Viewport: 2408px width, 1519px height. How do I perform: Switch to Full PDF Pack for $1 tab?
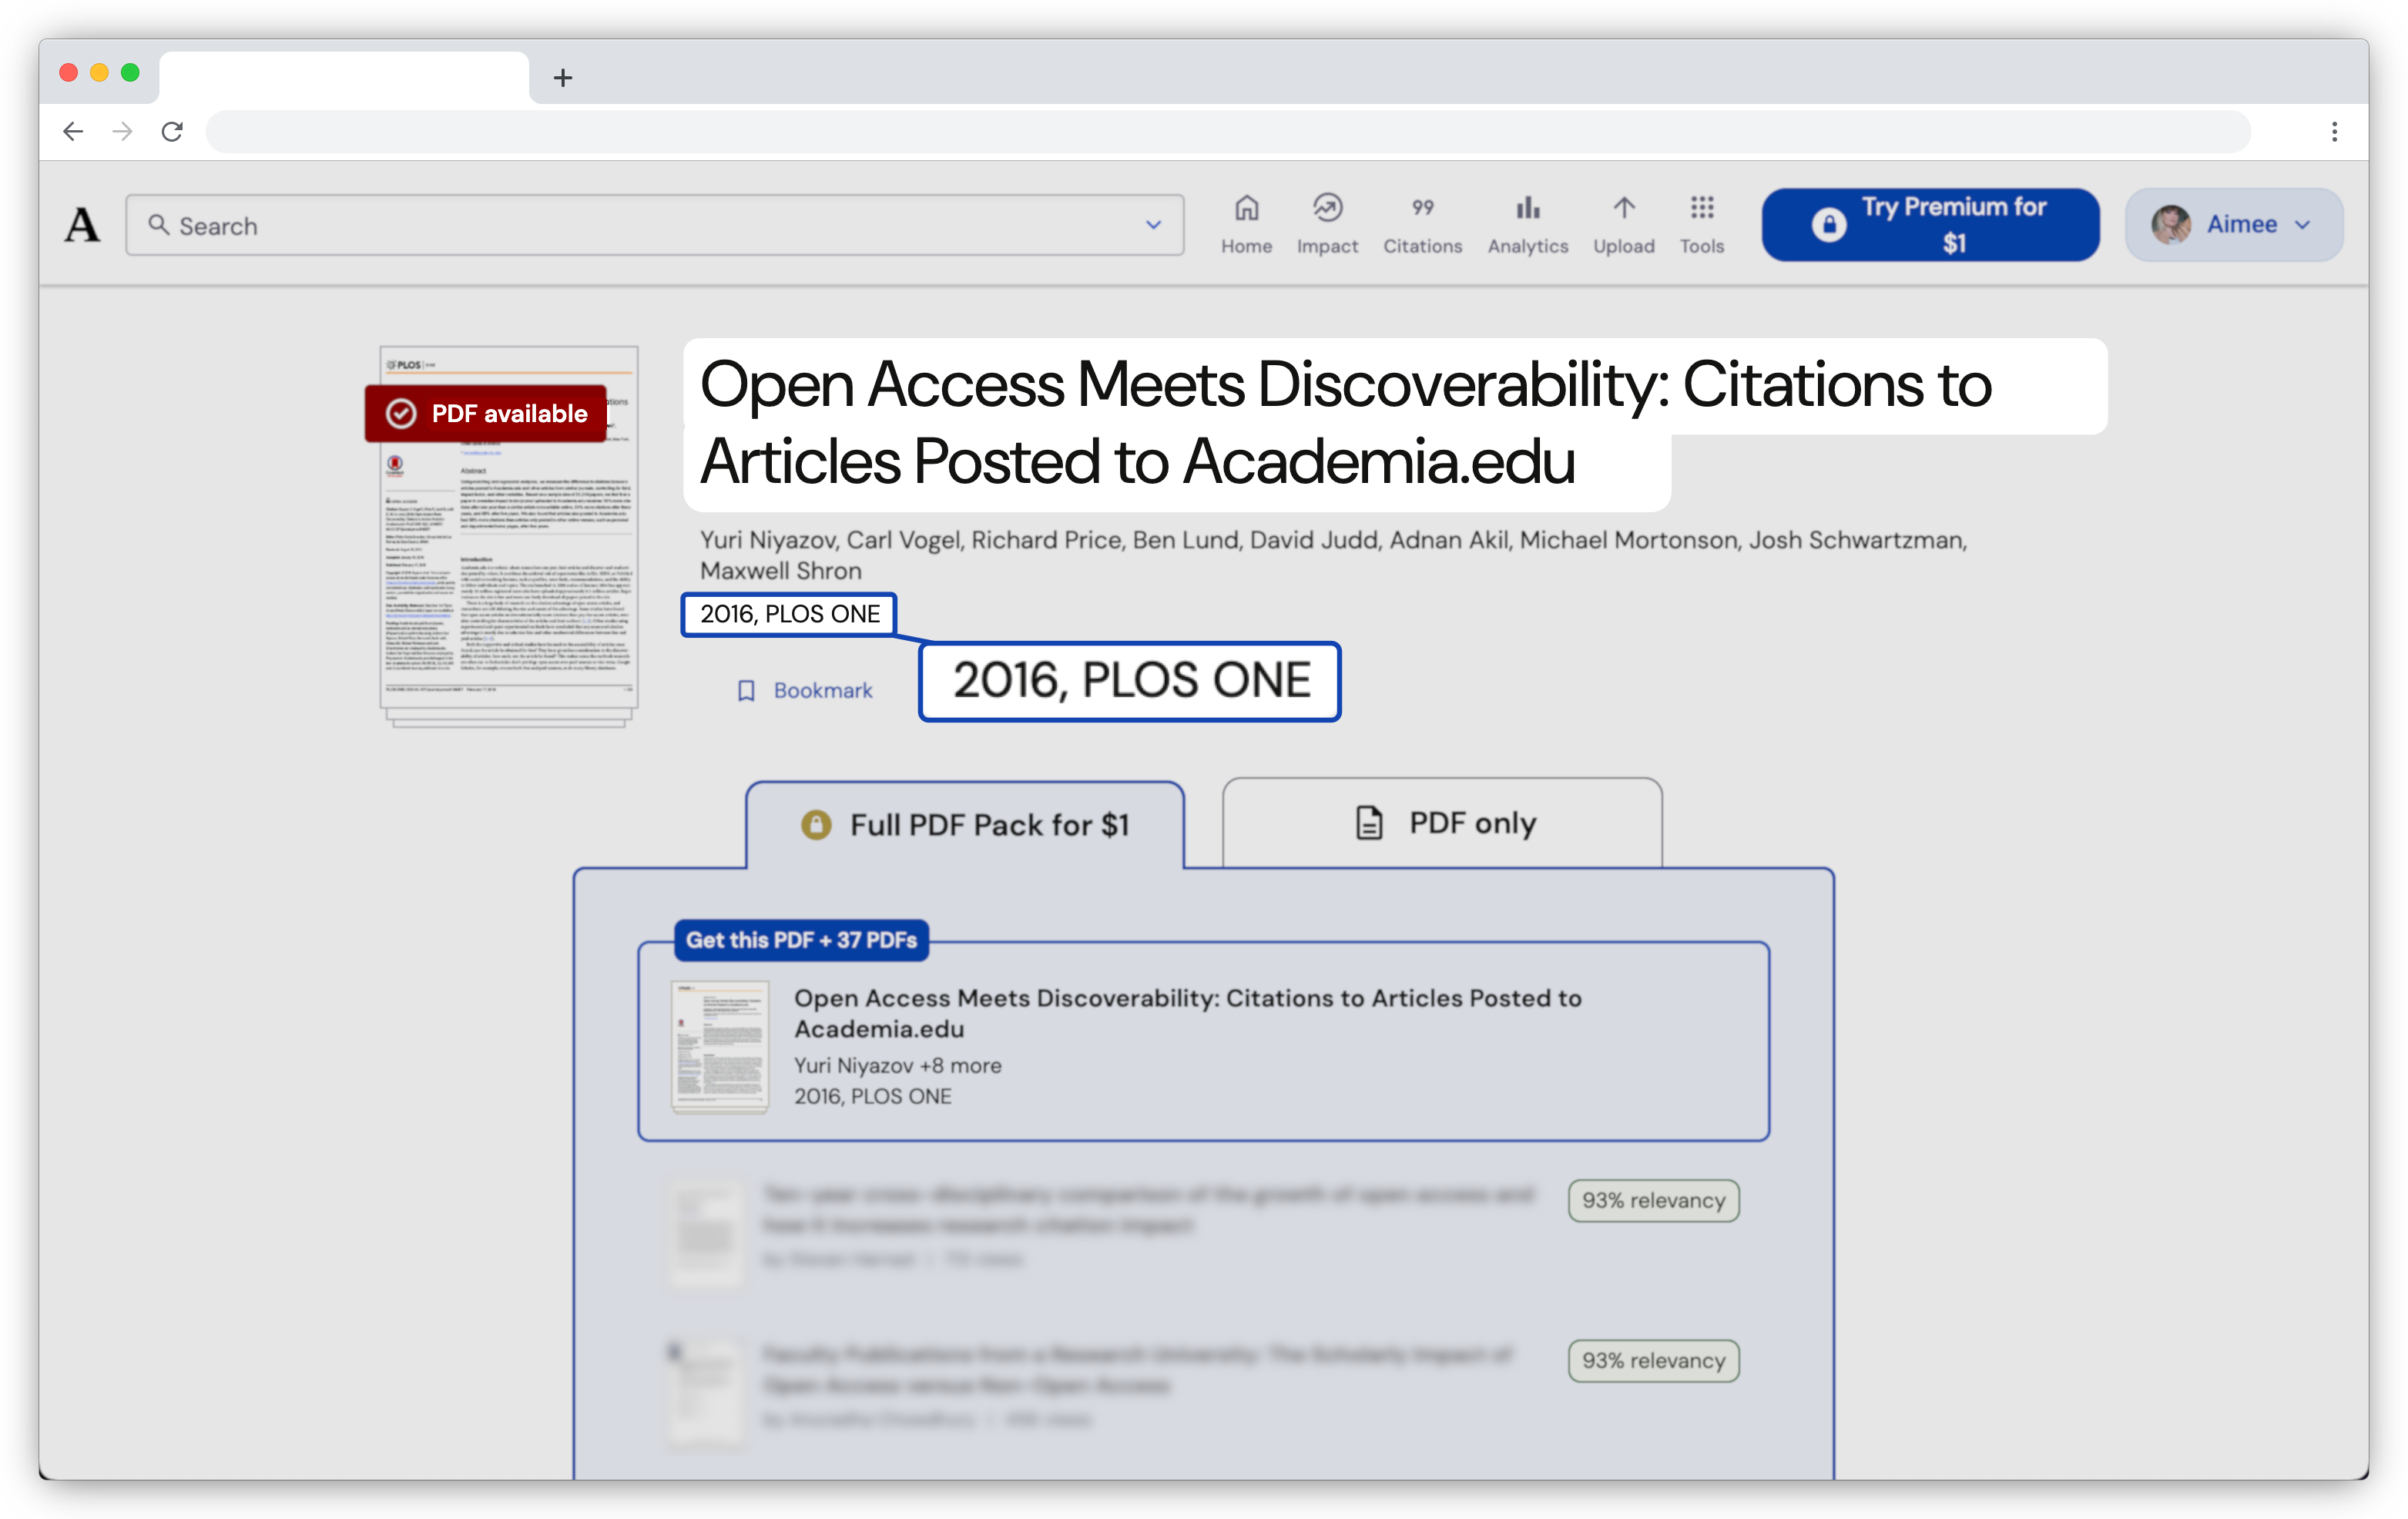[x=965, y=825]
